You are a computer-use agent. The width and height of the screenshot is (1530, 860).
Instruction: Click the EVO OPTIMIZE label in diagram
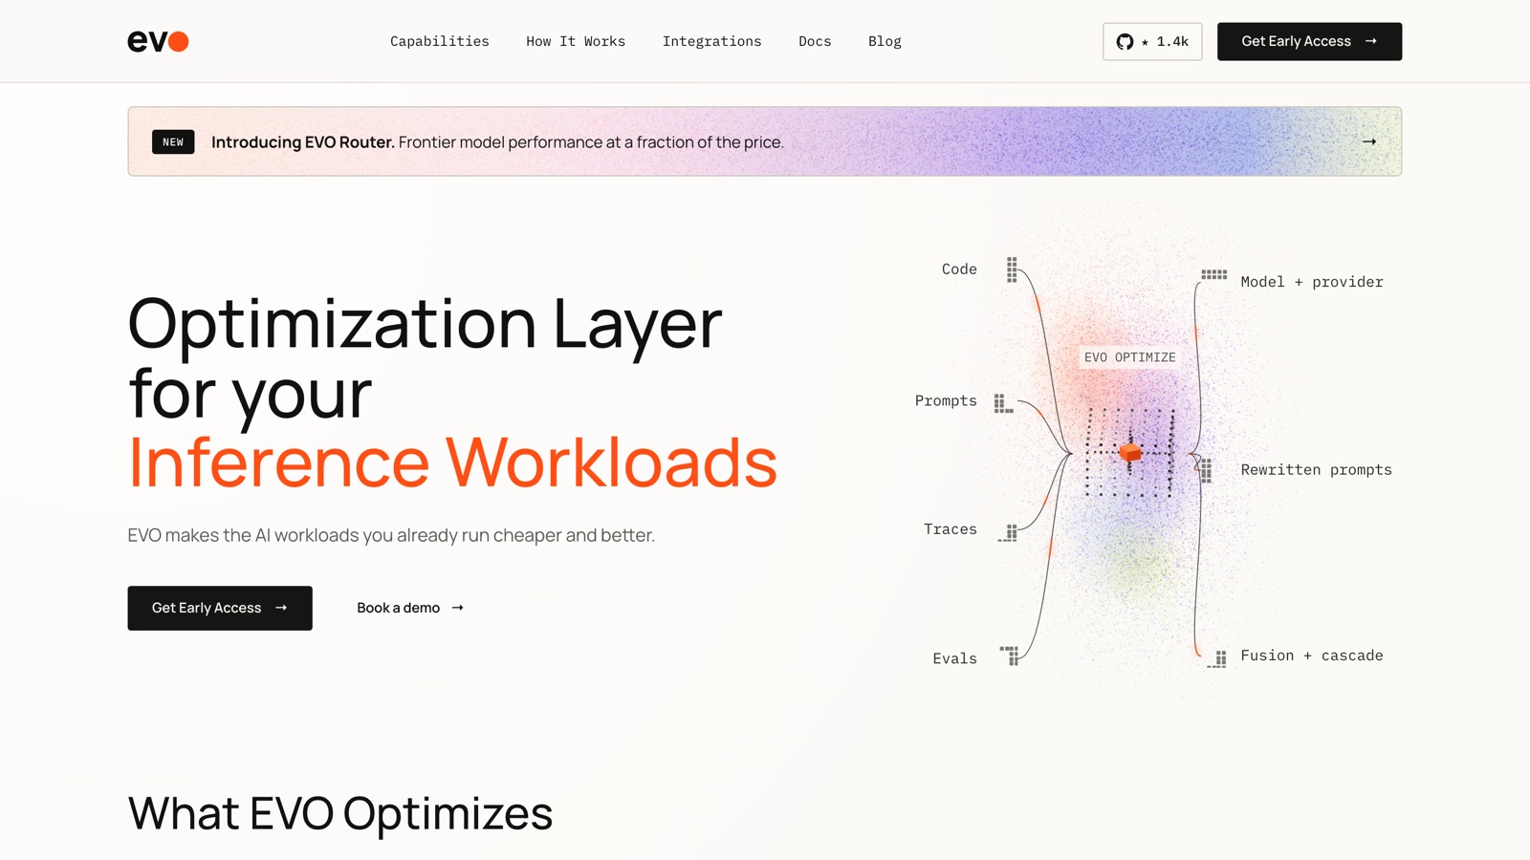1129,357
